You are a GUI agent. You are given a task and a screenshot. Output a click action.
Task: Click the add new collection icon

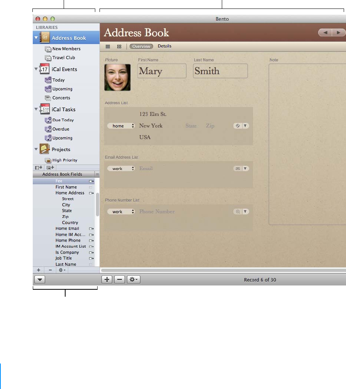[50, 168]
